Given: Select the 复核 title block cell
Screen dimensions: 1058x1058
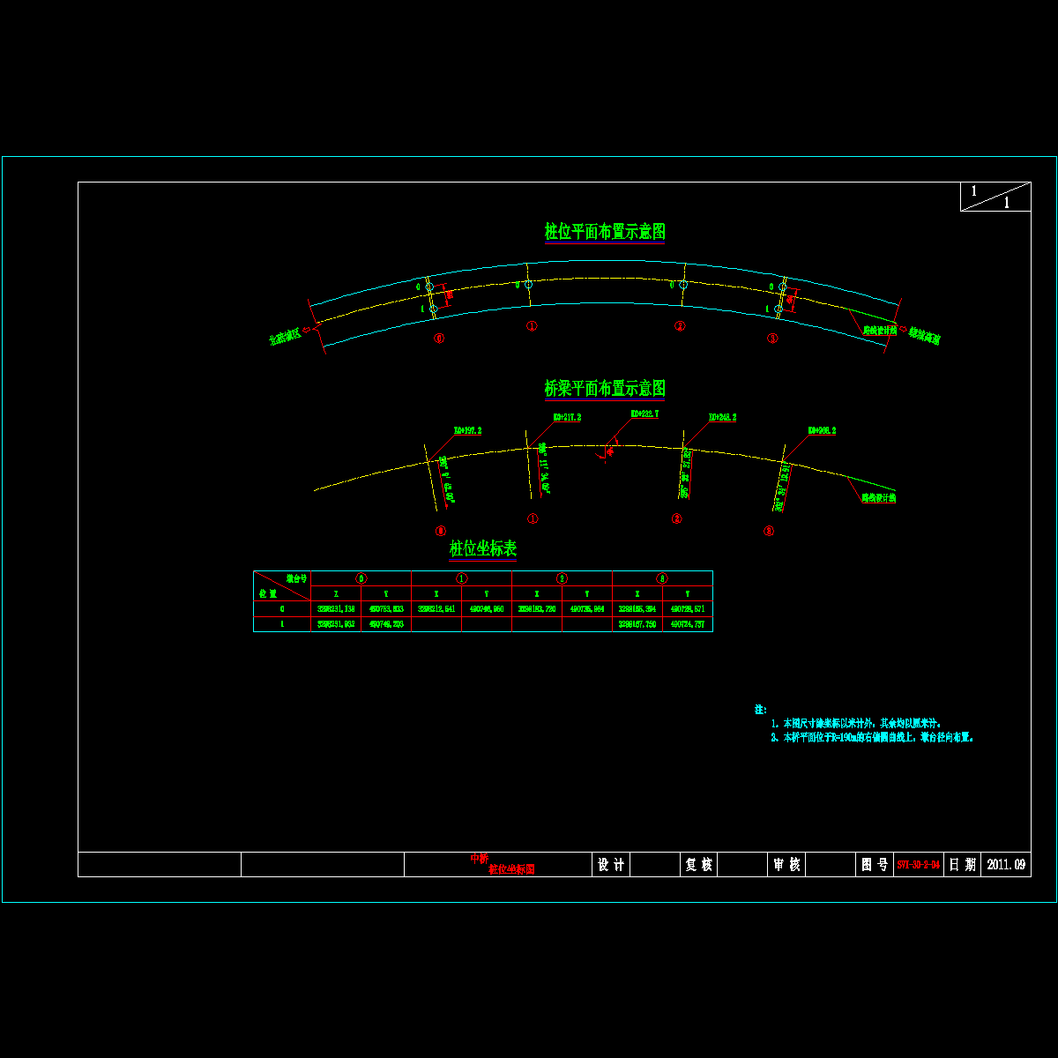Looking at the screenshot, I should tap(698, 865).
